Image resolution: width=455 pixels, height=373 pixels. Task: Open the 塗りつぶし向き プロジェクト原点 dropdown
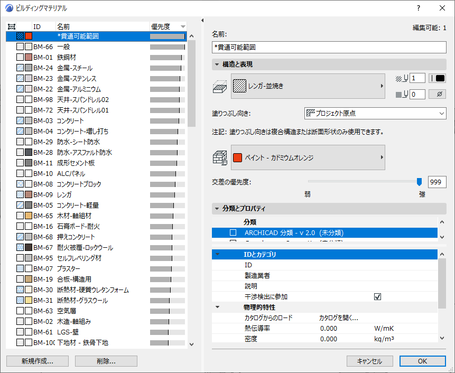[x=375, y=113]
